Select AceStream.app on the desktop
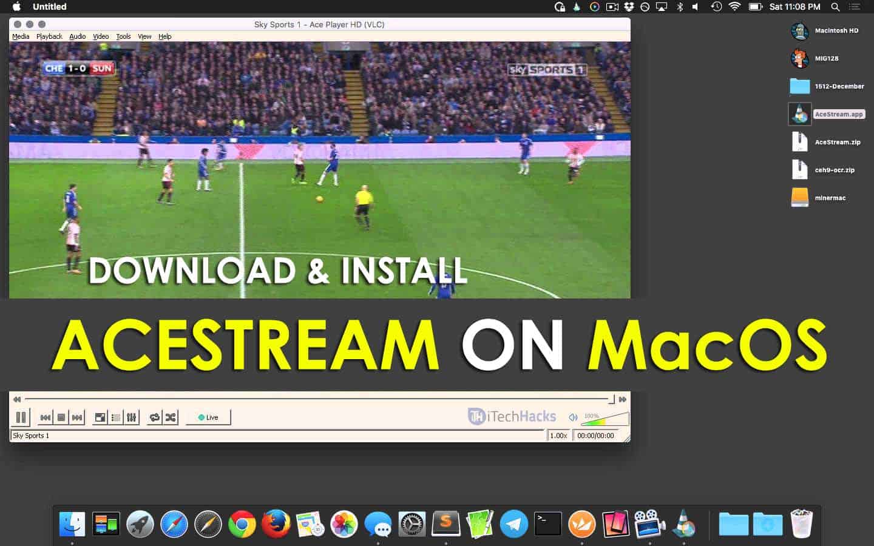 point(800,114)
